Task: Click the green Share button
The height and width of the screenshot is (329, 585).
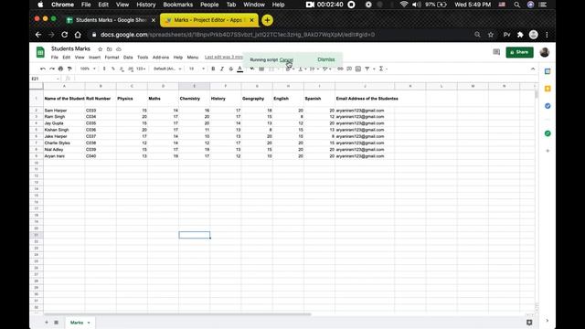Action: (x=519, y=52)
